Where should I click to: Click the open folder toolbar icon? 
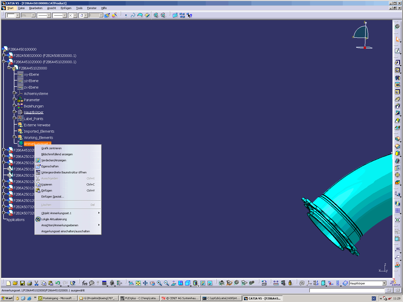pyautogui.click(x=15, y=283)
